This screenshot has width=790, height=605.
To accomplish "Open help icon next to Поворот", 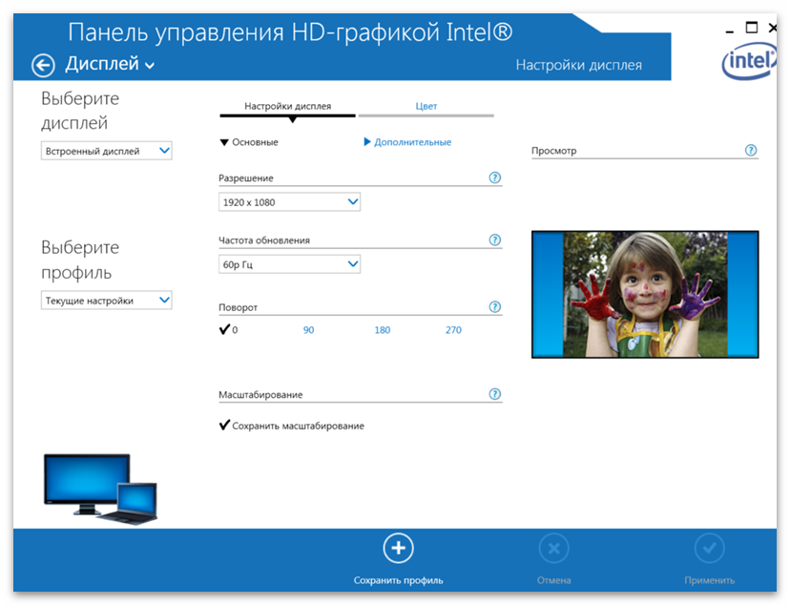I will 494,307.
